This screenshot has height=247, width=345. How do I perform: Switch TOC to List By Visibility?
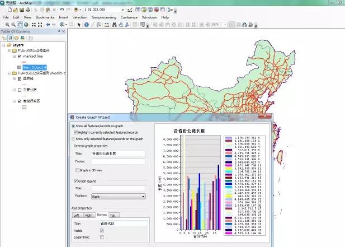click(16, 38)
